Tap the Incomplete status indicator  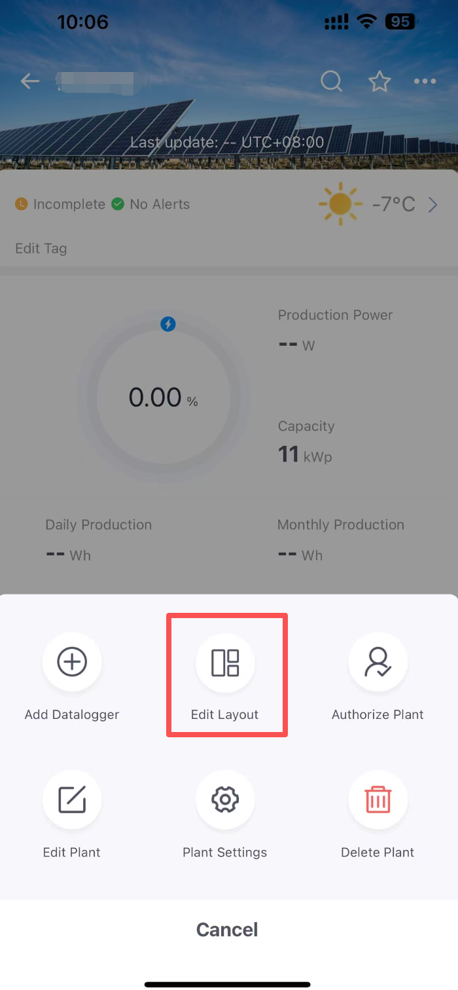[60, 204]
